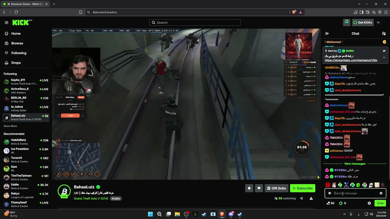
Task: Click the Subscribe button
Action: (x=303, y=188)
